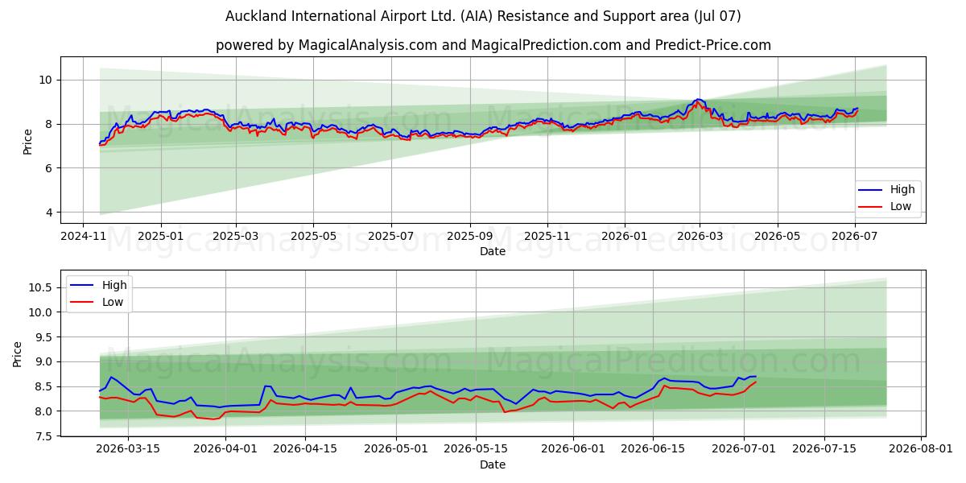The width and height of the screenshot is (966, 483).
Task: Click the upper chart x-axis label '2024-11'
Action: click(x=84, y=236)
